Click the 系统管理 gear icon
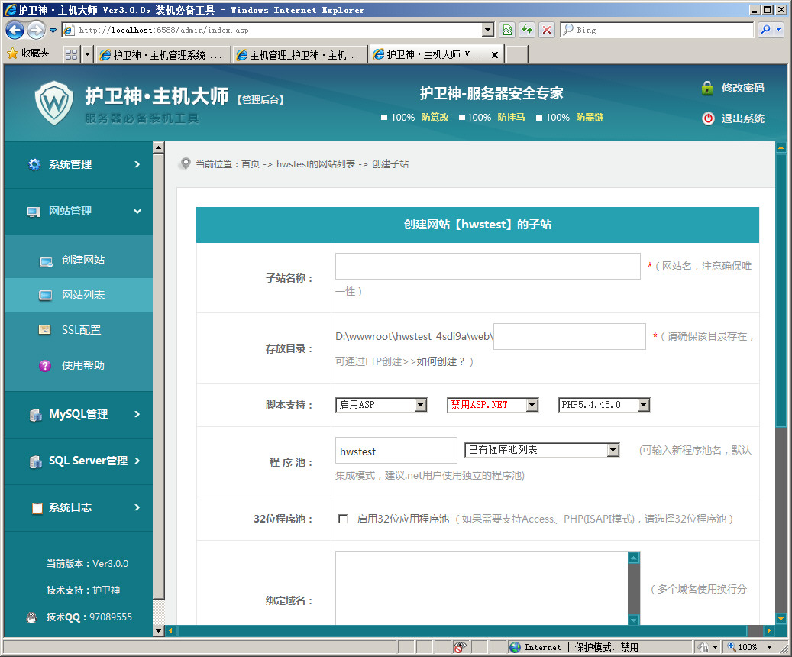This screenshot has height=657, width=792. [34, 165]
